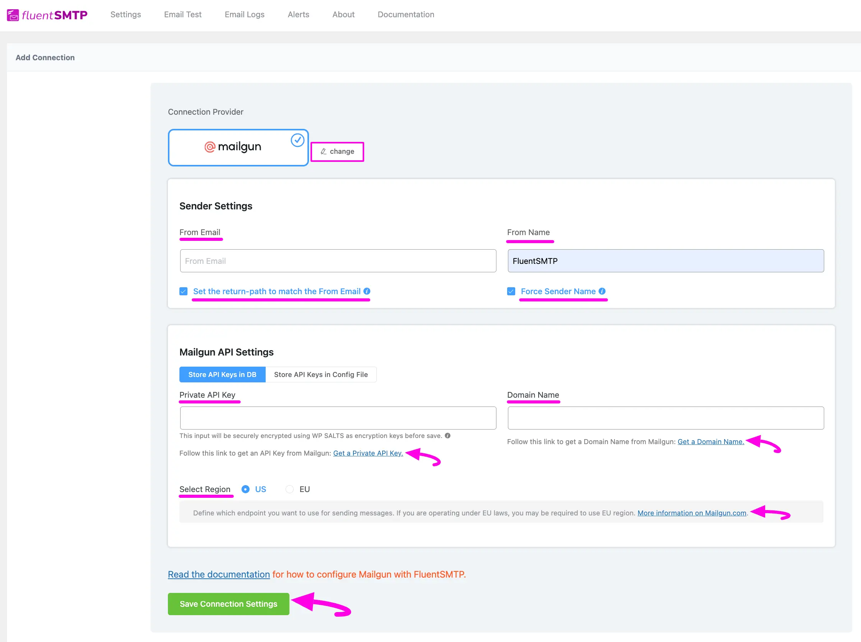
Task: Open the Read the documentation link
Action: [x=219, y=575]
